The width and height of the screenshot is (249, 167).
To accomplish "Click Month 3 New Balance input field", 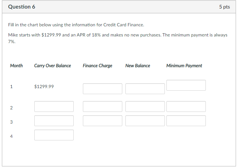I will pos(145,121).
